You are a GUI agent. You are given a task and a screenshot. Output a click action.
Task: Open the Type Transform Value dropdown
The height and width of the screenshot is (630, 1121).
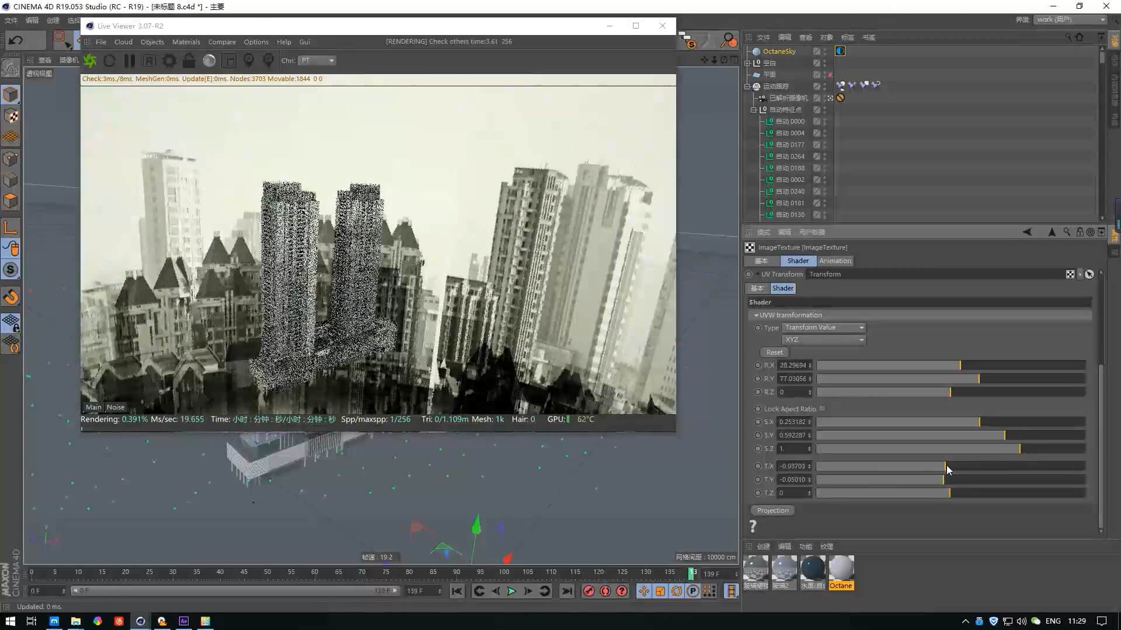click(x=823, y=327)
